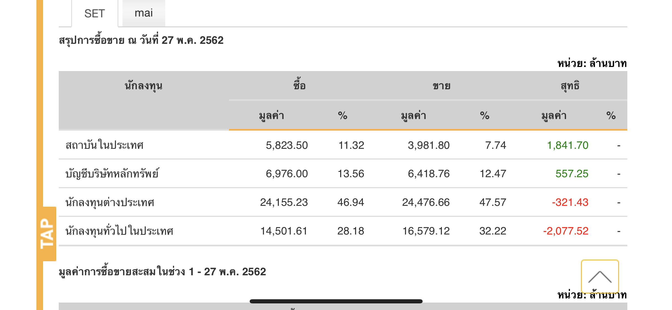Switch to the mai tab
This screenshot has height=310, width=672.
click(x=144, y=13)
